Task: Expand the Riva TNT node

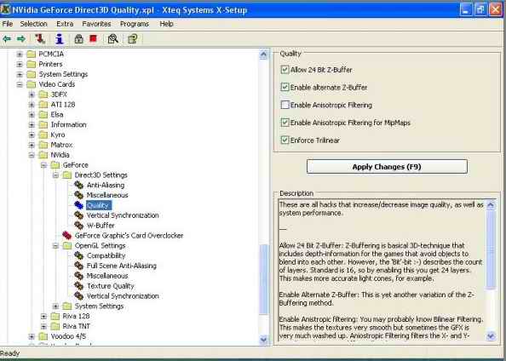Action: (x=43, y=326)
